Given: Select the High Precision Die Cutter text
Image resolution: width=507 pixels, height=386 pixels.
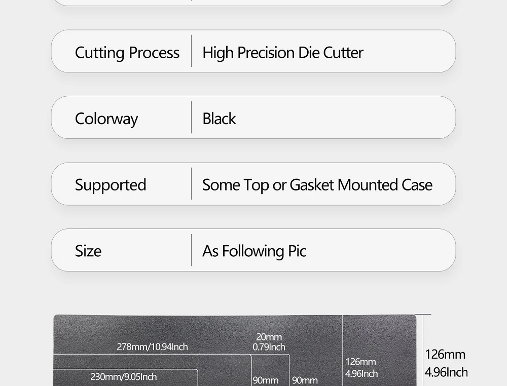Looking at the screenshot, I should point(282,53).
